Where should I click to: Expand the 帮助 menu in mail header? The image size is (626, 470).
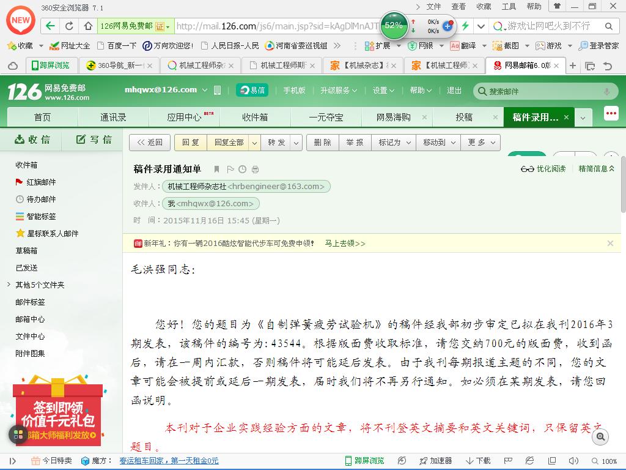point(421,91)
